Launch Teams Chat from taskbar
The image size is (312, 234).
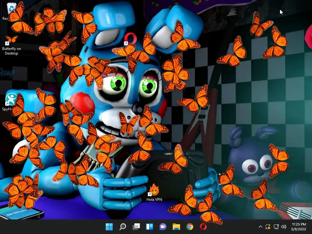163,227
